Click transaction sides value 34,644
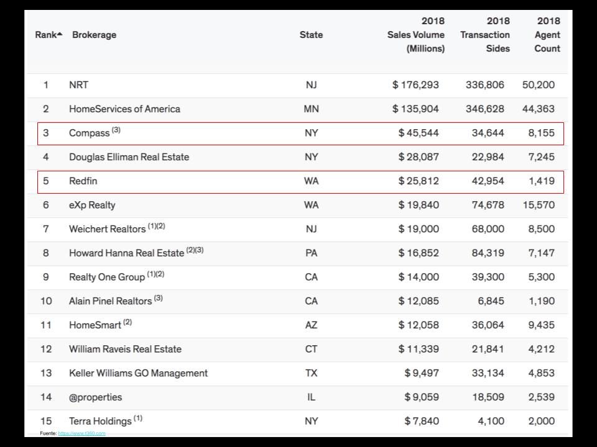The width and height of the screenshot is (597, 447). pyautogui.click(x=488, y=133)
